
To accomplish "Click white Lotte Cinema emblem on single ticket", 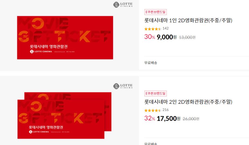I will tap(32, 51).
